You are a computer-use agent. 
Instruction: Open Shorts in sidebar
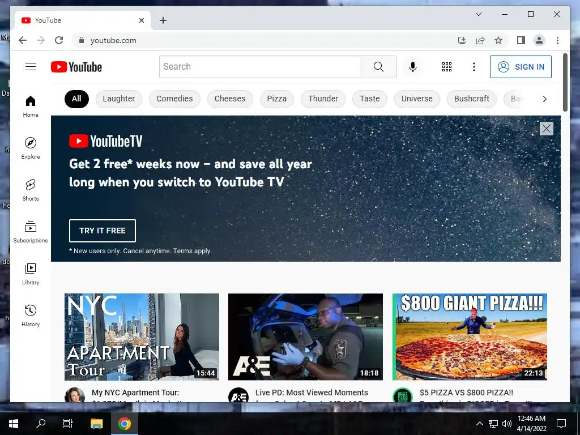31,190
